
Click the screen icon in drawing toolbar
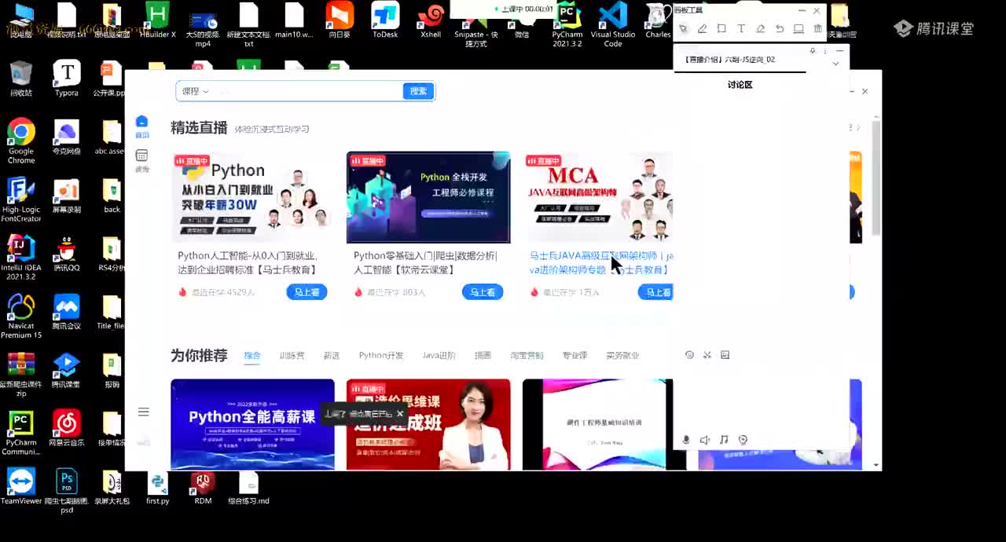pos(799,28)
